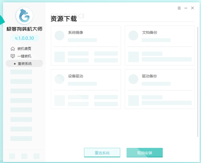Select the 系统镜像 card title
The width and height of the screenshot is (201, 163).
click(76, 32)
